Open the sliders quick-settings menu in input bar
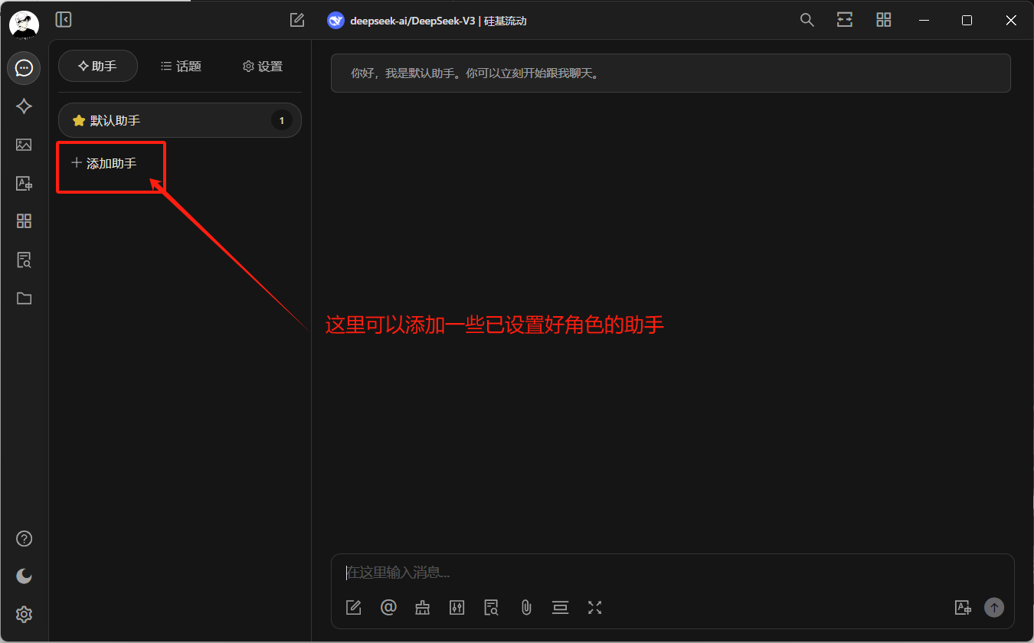The image size is (1034, 643). (457, 607)
